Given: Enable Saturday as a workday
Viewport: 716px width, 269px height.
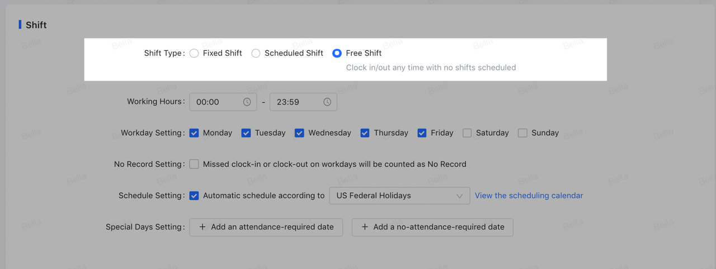Looking at the screenshot, I should tap(467, 133).
